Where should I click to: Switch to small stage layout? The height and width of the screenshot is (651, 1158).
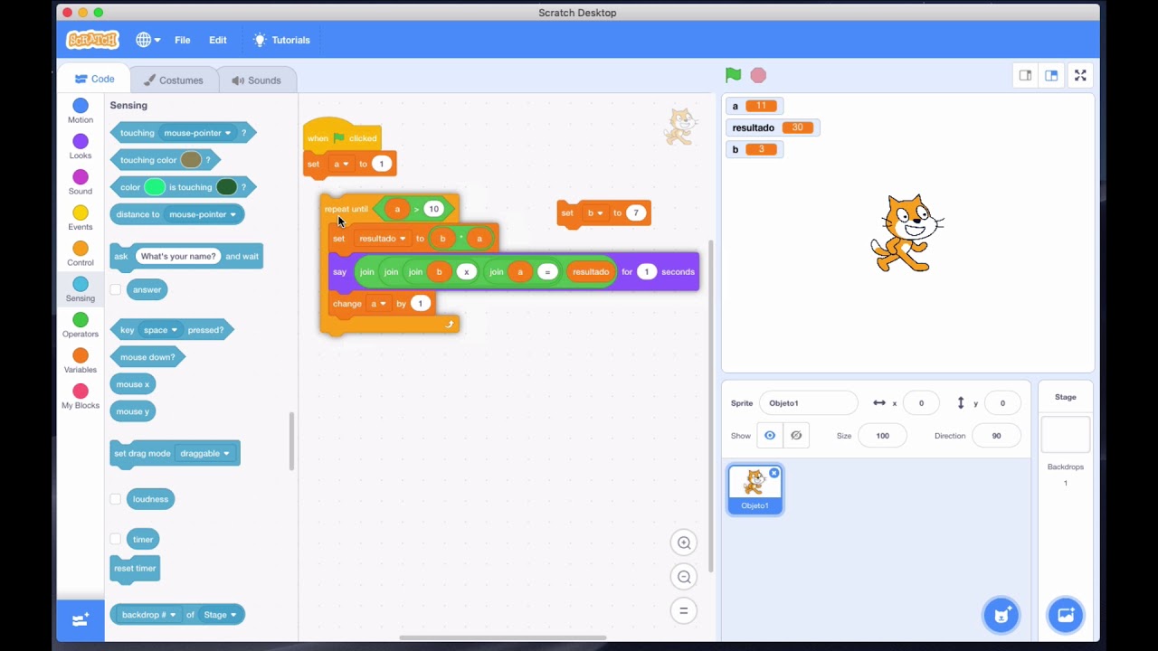coord(1025,75)
